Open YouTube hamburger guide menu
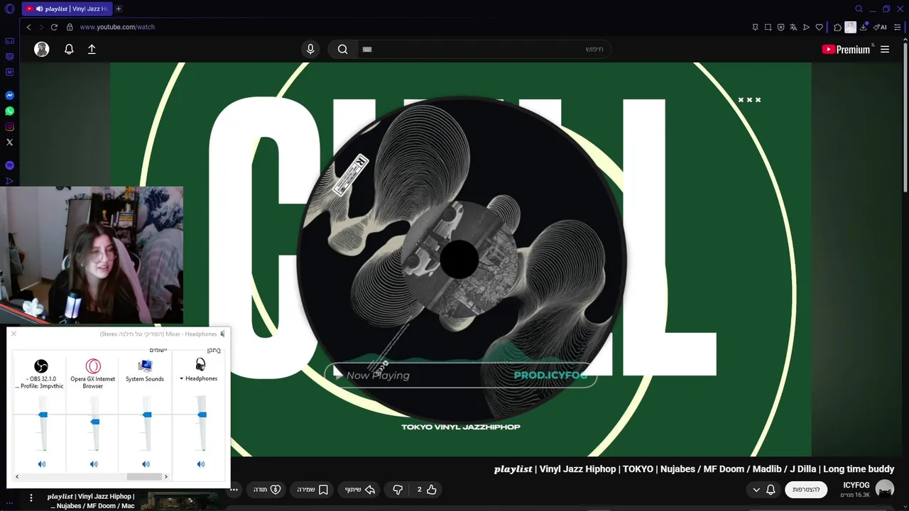The image size is (909, 511). [885, 49]
